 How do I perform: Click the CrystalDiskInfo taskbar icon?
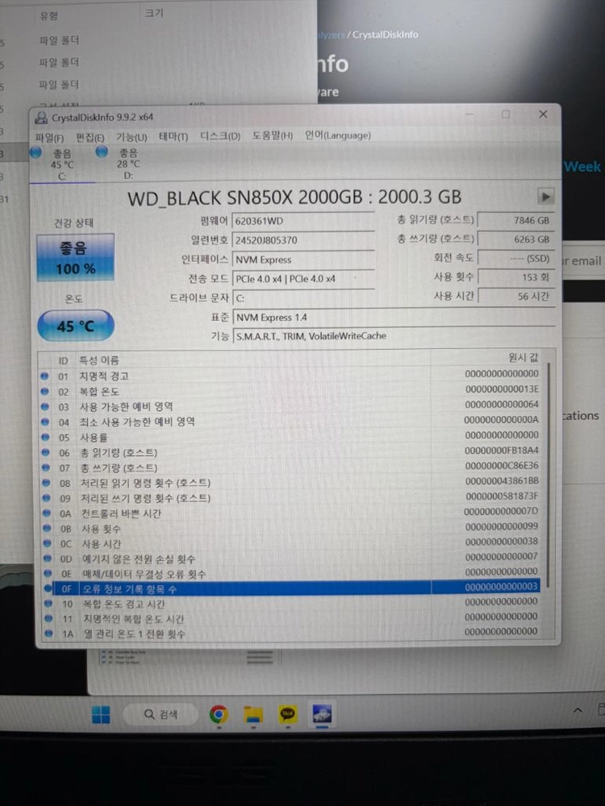322,714
